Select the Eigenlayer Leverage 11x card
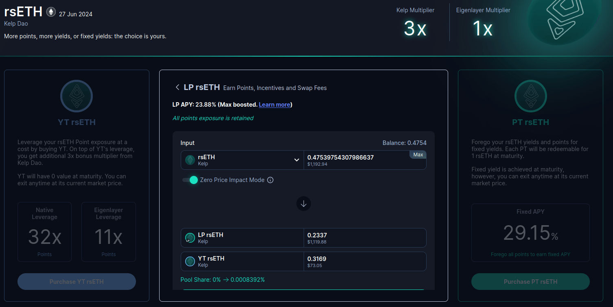The image size is (613, 307). pyautogui.click(x=109, y=232)
